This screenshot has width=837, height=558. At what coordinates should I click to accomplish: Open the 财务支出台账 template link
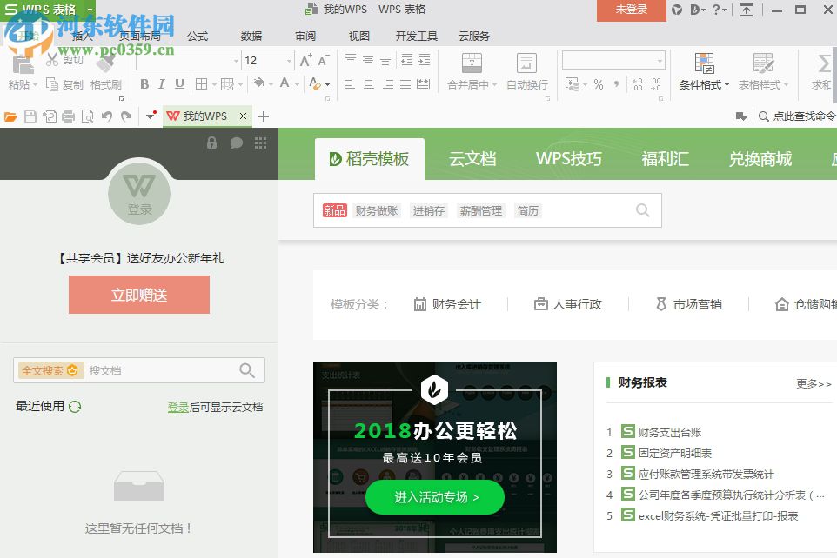pyautogui.click(x=671, y=431)
